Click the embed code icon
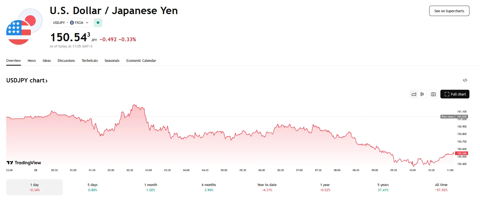480x202 pixels. 465,80
